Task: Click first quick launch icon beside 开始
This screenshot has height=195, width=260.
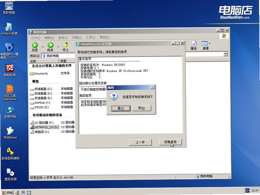Action: coord(17,192)
